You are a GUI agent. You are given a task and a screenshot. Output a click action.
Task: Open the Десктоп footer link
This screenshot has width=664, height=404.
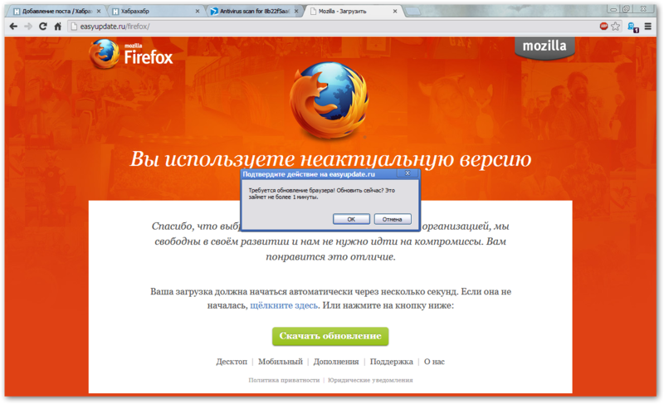tap(232, 362)
